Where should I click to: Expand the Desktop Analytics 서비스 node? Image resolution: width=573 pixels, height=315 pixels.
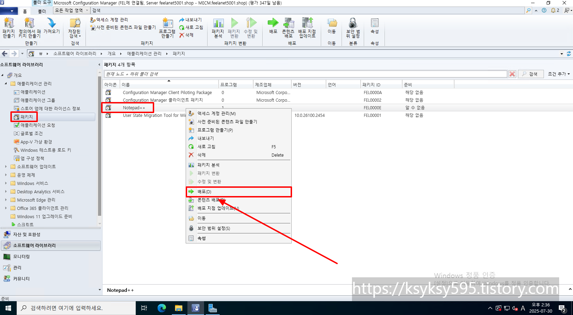pyautogui.click(x=6, y=191)
